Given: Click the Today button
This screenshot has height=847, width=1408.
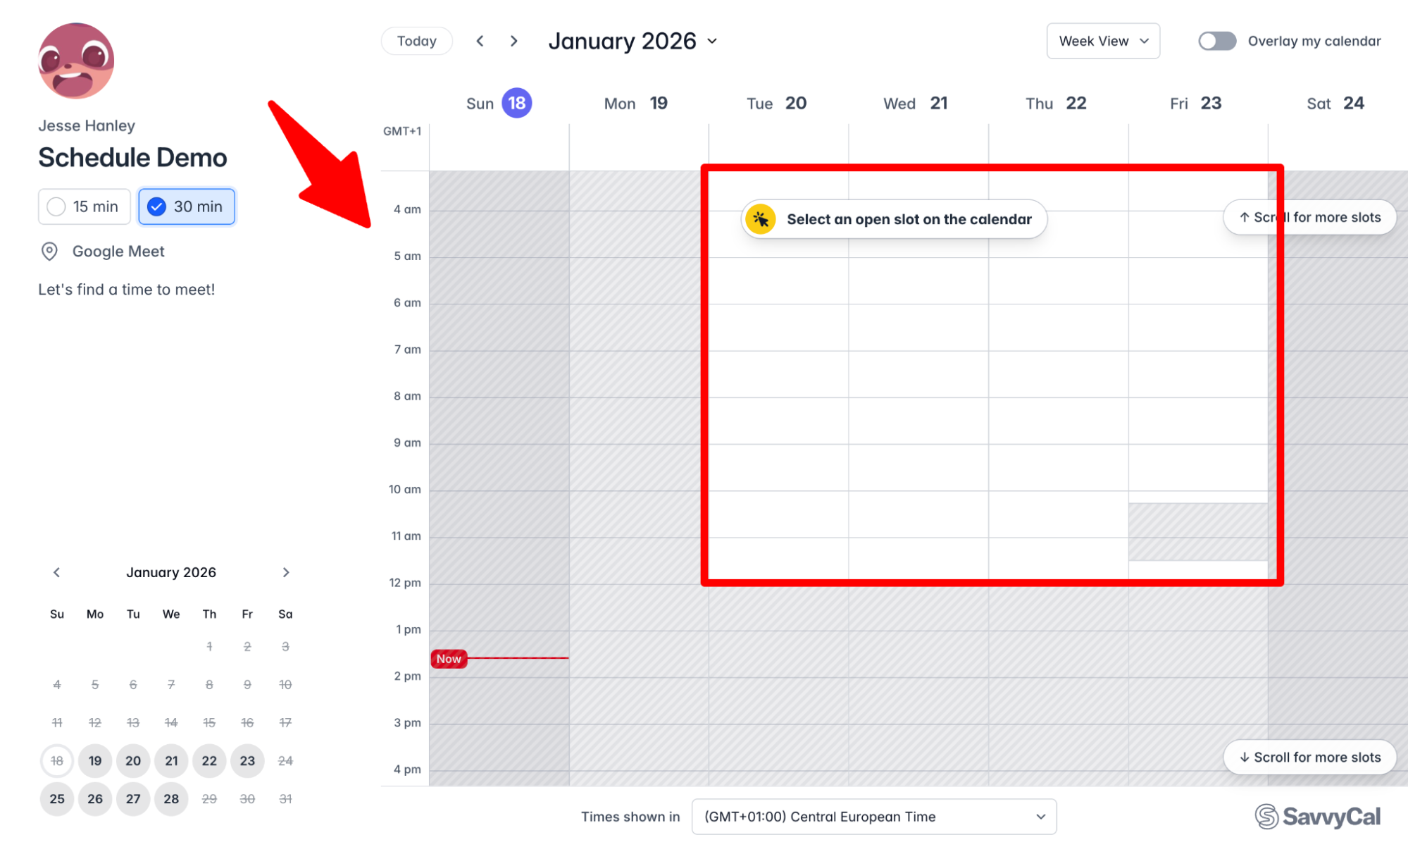Looking at the screenshot, I should tap(416, 41).
